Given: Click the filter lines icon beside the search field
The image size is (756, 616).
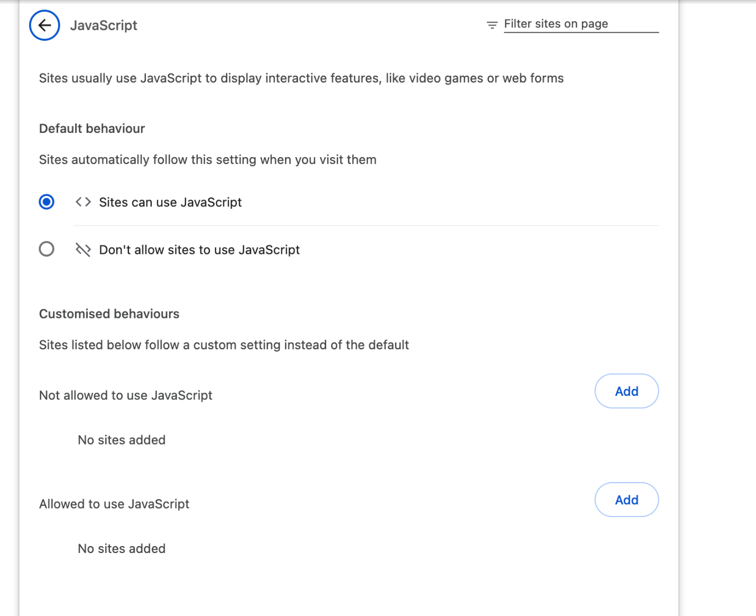Looking at the screenshot, I should tap(492, 25).
